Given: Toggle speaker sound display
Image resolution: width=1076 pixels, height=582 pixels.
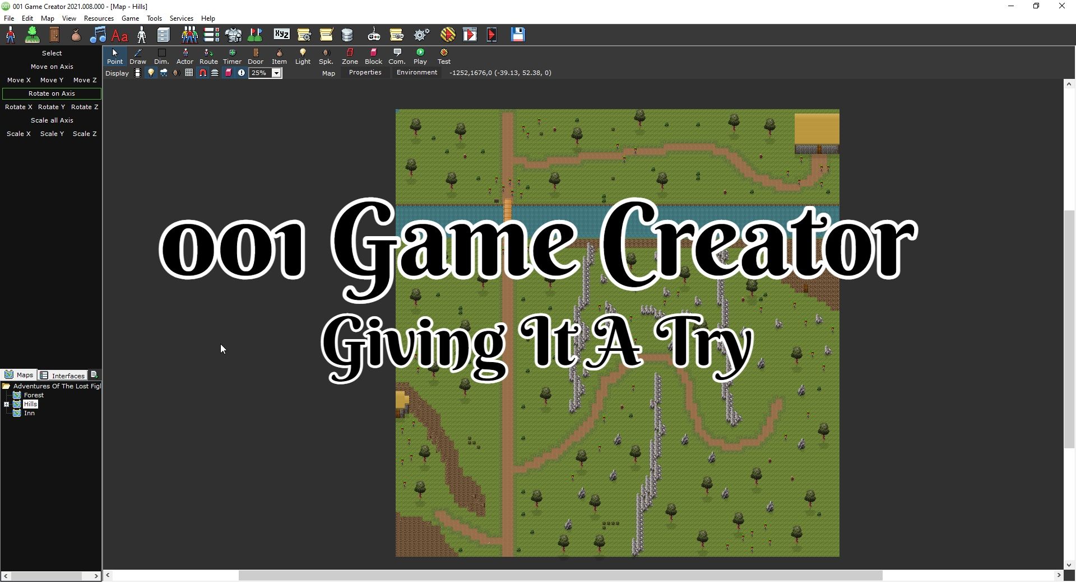Looking at the screenshot, I should [x=176, y=73].
